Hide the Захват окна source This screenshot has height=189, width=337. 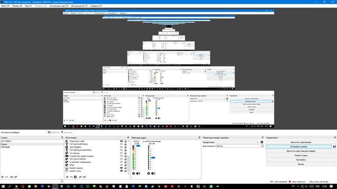point(122,171)
